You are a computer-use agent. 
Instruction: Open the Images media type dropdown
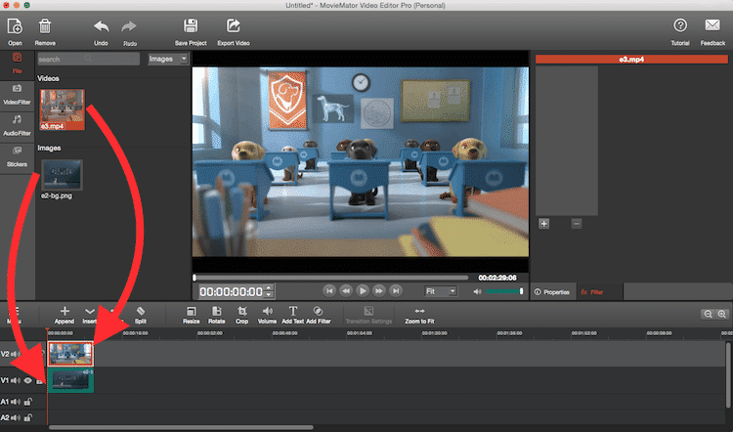click(168, 59)
